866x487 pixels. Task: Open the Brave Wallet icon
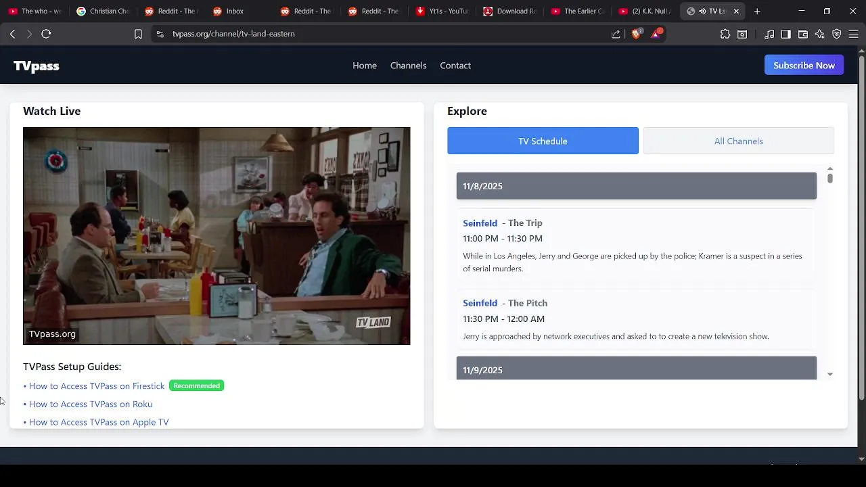803,34
